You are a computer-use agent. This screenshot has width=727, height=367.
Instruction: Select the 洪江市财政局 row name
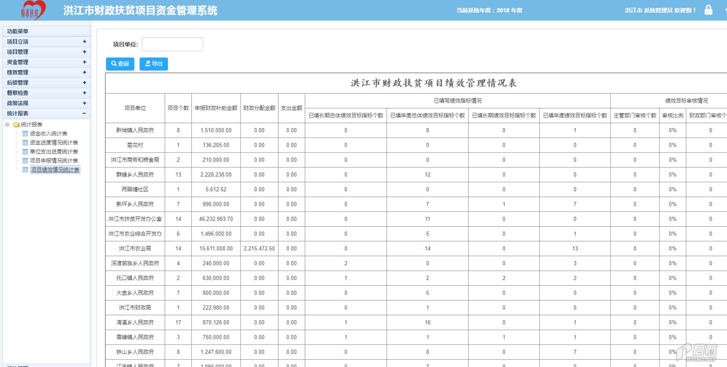(135, 307)
